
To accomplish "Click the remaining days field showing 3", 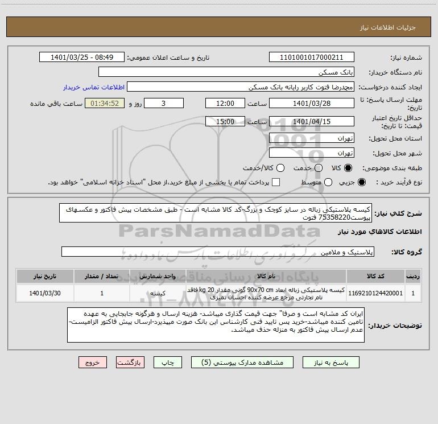I will [x=164, y=103].
